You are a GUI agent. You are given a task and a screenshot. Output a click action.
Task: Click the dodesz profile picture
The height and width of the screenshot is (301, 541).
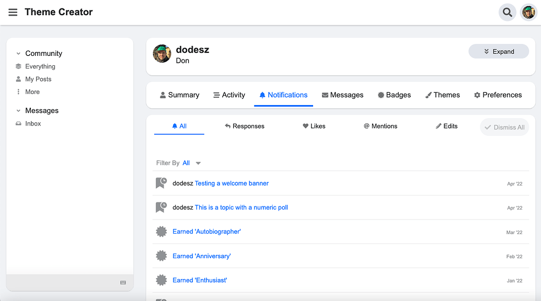(x=162, y=54)
